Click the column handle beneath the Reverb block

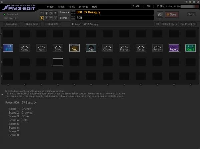(174, 84)
